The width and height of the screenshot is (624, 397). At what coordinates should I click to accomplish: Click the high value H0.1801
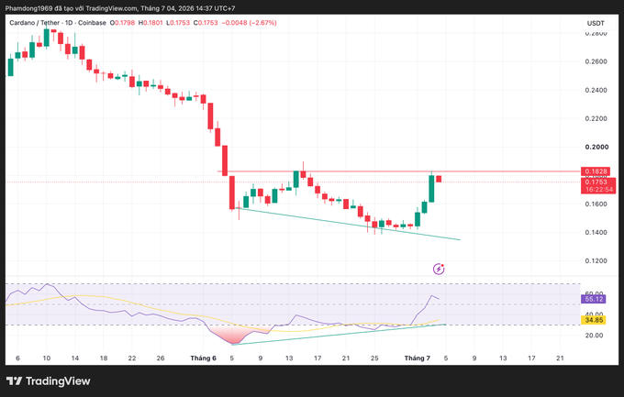[150, 23]
